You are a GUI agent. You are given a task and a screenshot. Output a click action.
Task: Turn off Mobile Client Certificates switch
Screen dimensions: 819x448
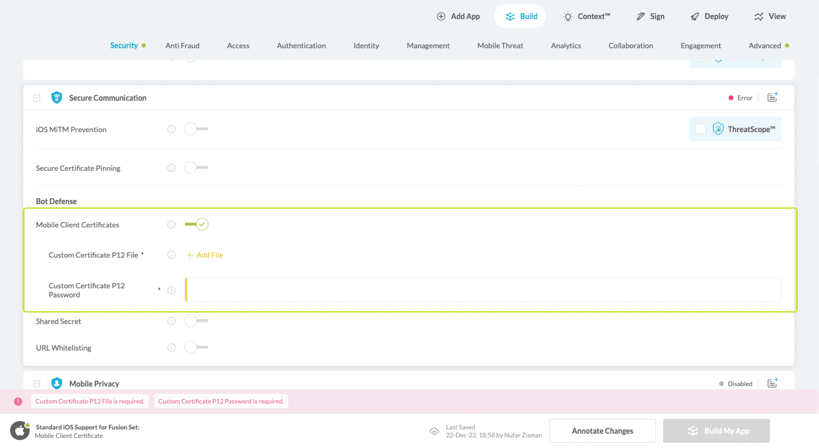[197, 224]
